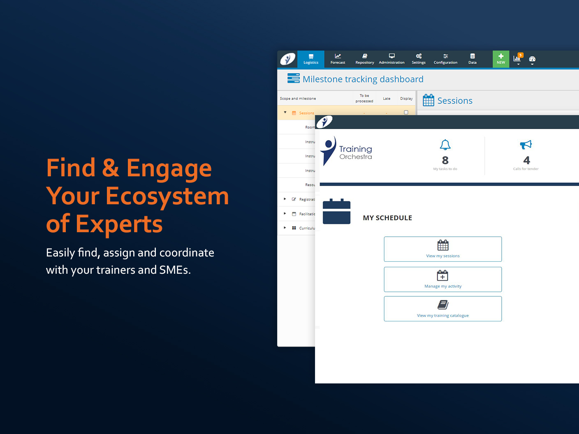Toggle the green NEW button
Image resolution: width=579 pixels, height=434 pixels.
click(501, 59)
